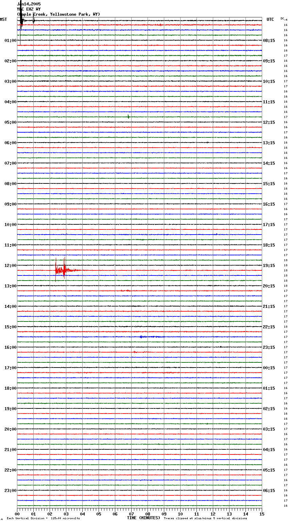The height and width of the screenshot is (523, 289).
Task: Click the '12:00' MST hour label
Action: pyautogui.click(x=11, y=266)
